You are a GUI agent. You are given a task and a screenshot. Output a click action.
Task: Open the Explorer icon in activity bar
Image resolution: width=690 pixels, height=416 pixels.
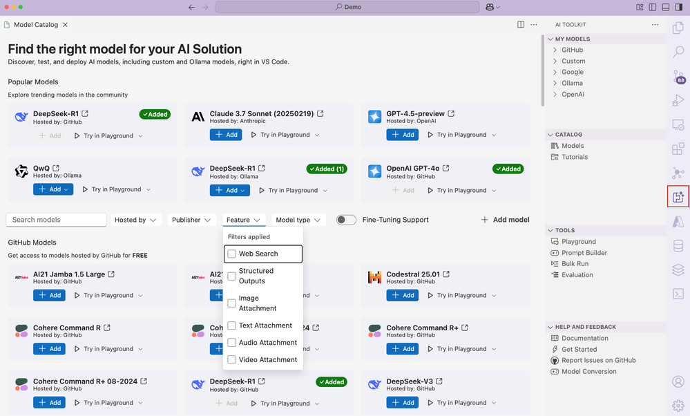tap(678, 28)
